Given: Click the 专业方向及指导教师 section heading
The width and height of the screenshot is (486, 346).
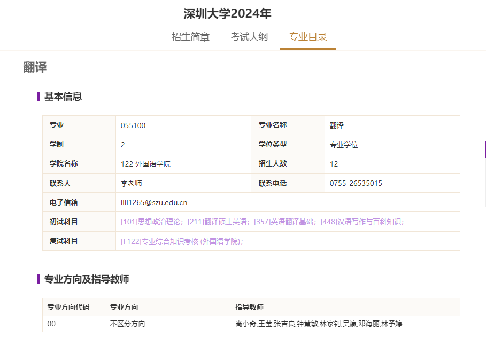Looking at the screenshot, I should 87,279.
